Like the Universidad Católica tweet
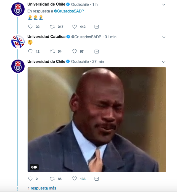Image resolution: width=177 pixels, height=192 pixels. 75,51
